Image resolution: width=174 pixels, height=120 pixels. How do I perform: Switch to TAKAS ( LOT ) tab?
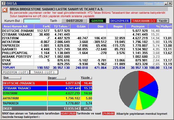(x=44, y=72)
